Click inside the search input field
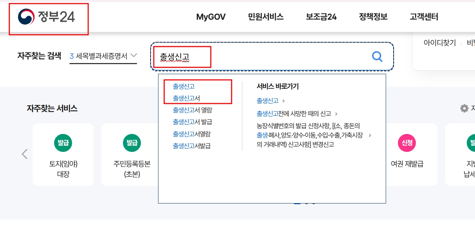 251,57
